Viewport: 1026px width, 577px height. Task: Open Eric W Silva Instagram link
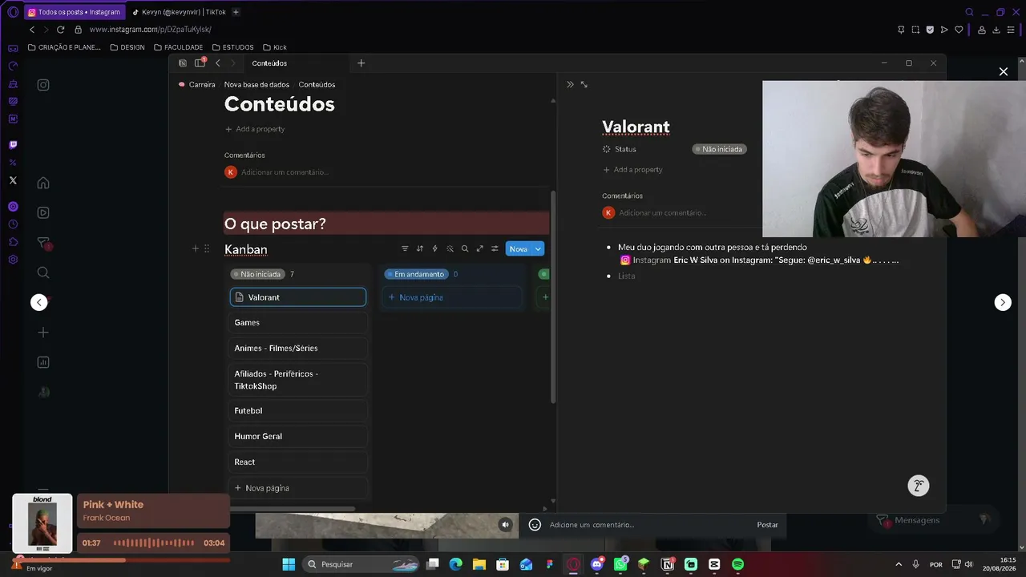click(x=759, y=260)
